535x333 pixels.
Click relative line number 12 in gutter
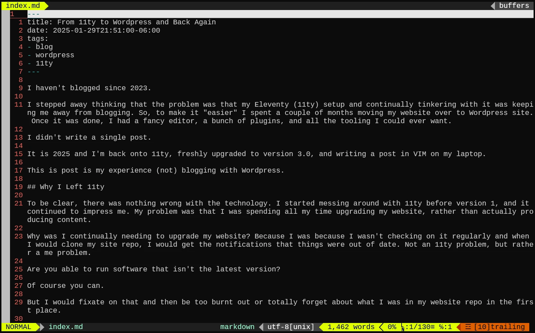click(19, 129)
